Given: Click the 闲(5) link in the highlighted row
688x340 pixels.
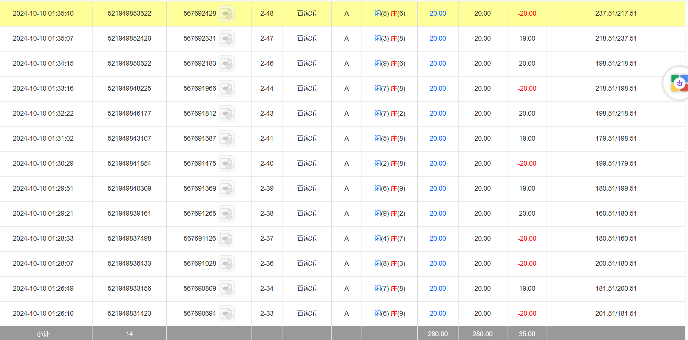Looking at the screenshot, I should point(378,13).
